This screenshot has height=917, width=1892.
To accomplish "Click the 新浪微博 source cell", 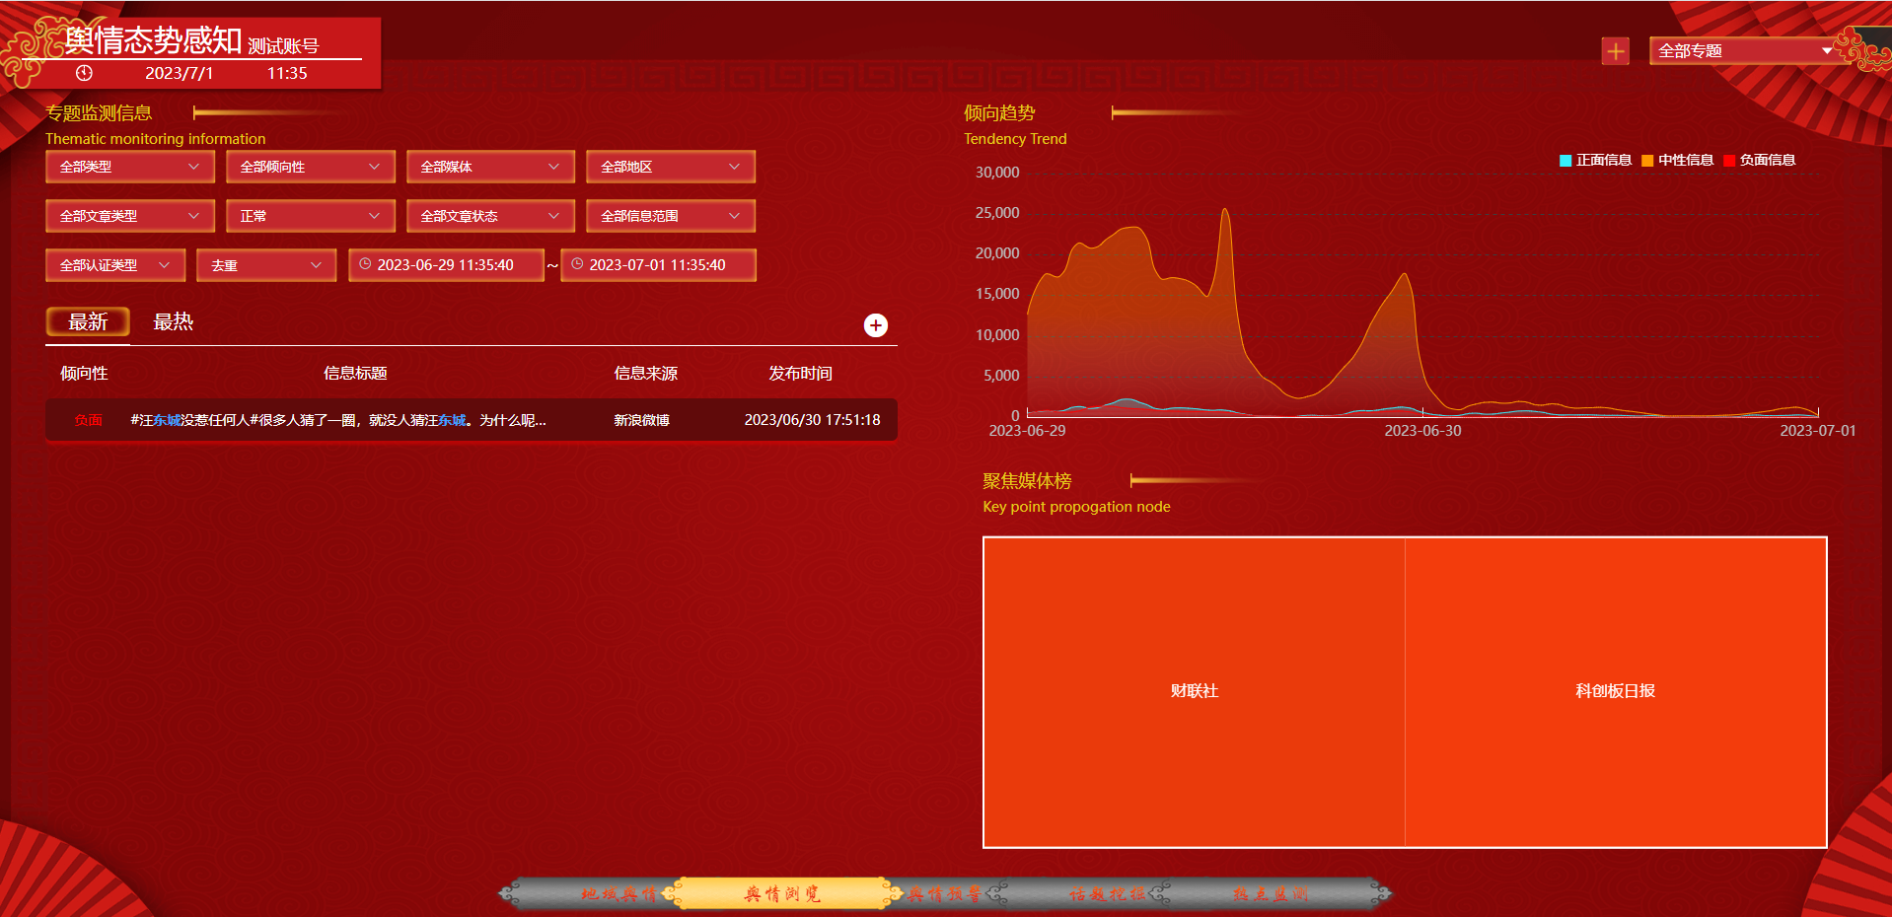I will coord(642,420).
